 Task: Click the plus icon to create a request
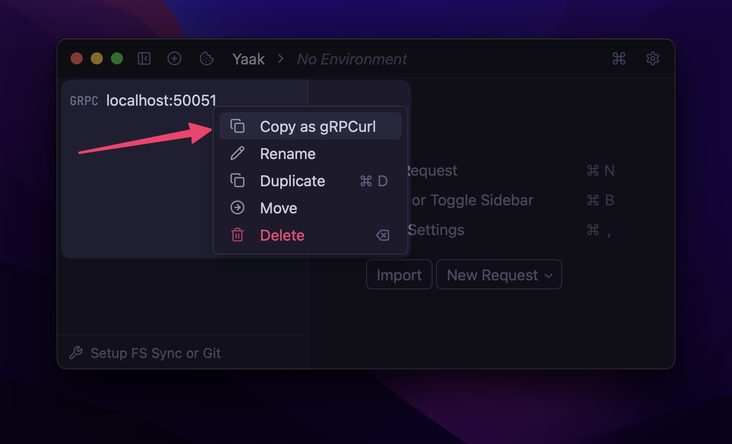pos(174,58)
